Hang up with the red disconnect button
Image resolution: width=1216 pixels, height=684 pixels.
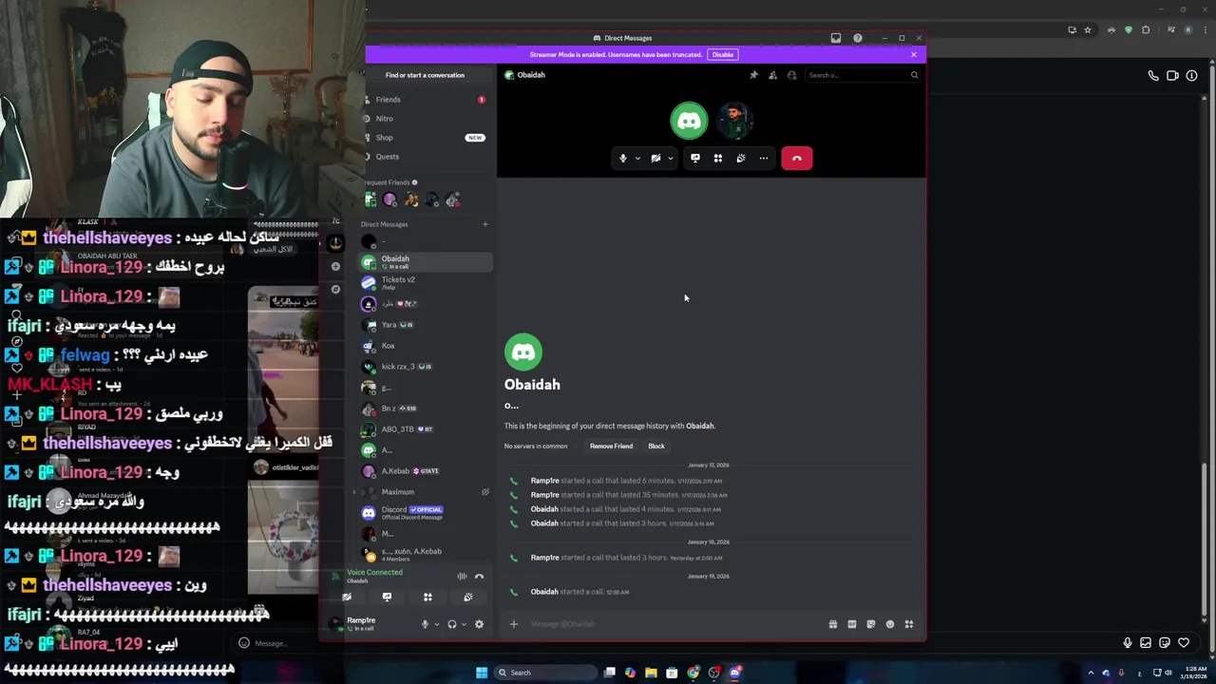click(797, 159)
